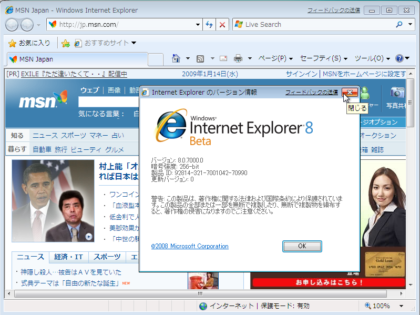This screenshot has height=315, width=420.
Task: Click the フィードバックの送信 link in version dialog
Action: tap(312, 93)
